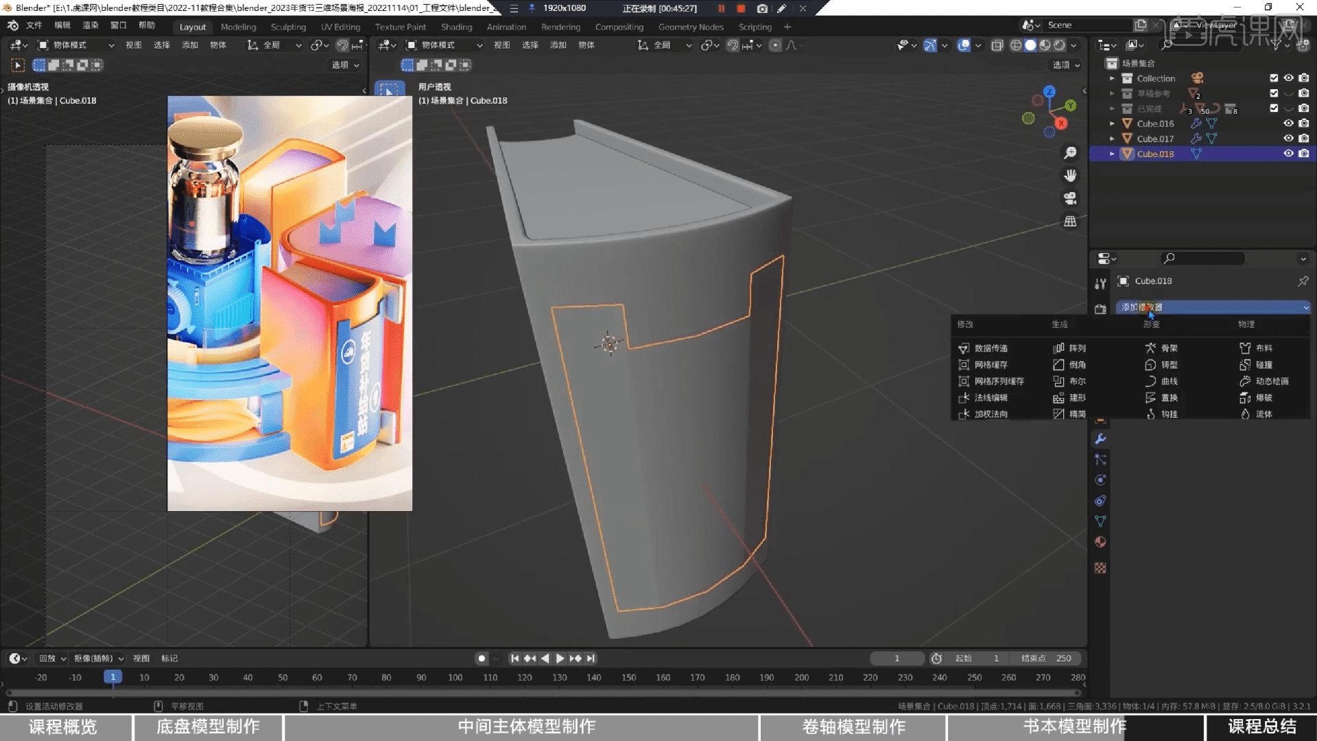Image resolution: width=1317 pixels, height=741 pixels.
Task: Add the Explode (爆破) modifier
Action: pyautogui.click(x=1256, y=397)
